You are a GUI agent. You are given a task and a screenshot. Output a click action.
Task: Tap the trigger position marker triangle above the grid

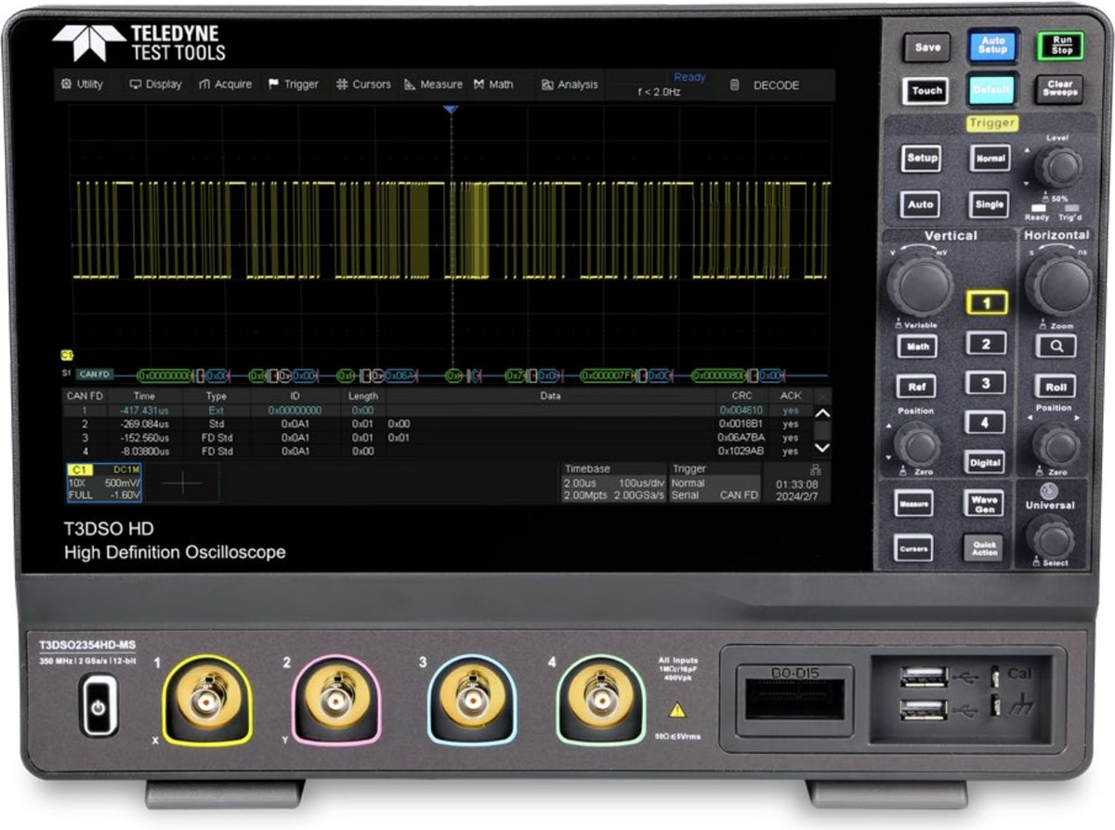(x=451, y=110)
